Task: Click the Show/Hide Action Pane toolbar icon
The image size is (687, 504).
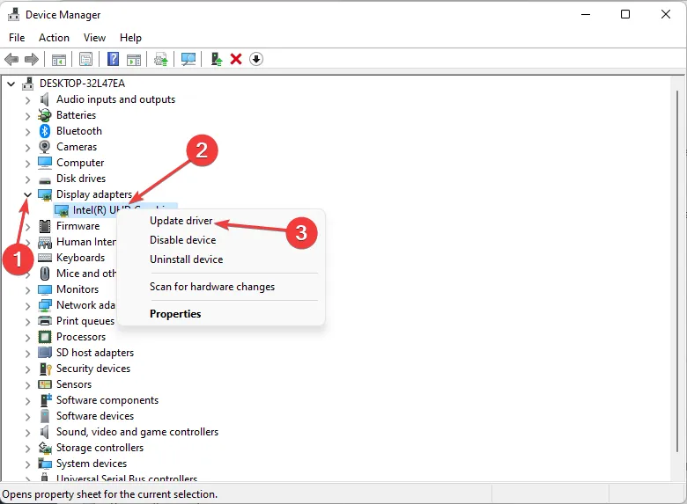Action: (134, 60)
